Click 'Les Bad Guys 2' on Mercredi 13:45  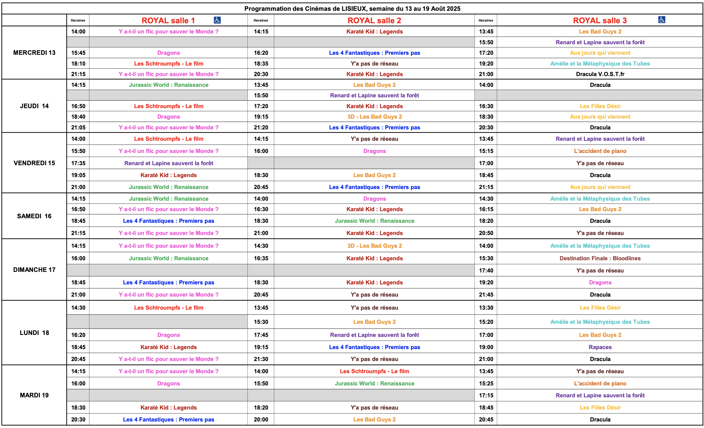600,32
